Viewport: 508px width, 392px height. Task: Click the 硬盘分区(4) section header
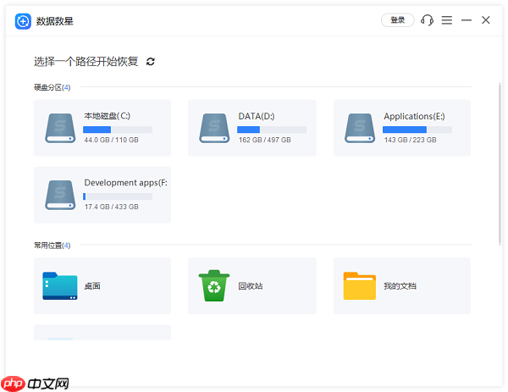click(52, 87)
